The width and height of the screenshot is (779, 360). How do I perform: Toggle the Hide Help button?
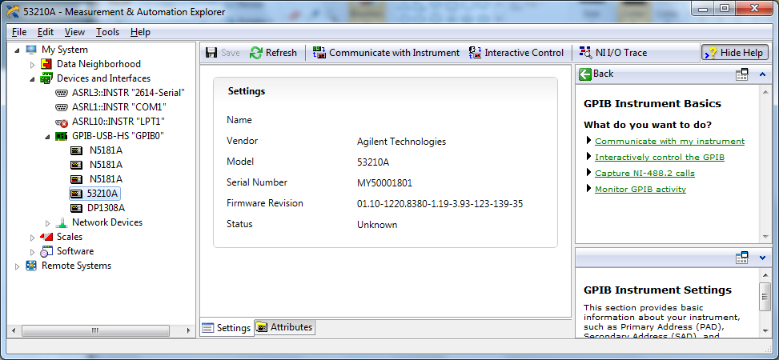pyautogui.click(x=735, y=53)
